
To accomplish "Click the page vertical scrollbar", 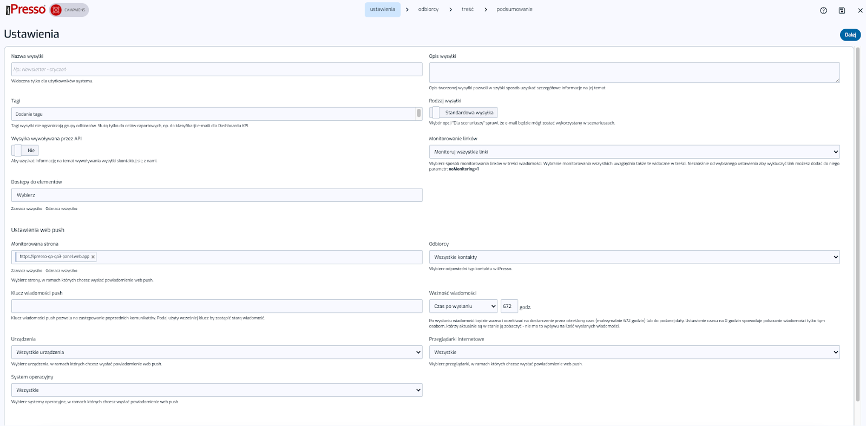I will [857, 217].
